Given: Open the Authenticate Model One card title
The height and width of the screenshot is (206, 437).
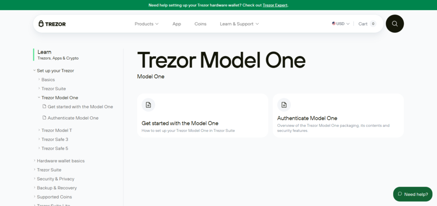Looking at the screenshot, I should (307, 118).
